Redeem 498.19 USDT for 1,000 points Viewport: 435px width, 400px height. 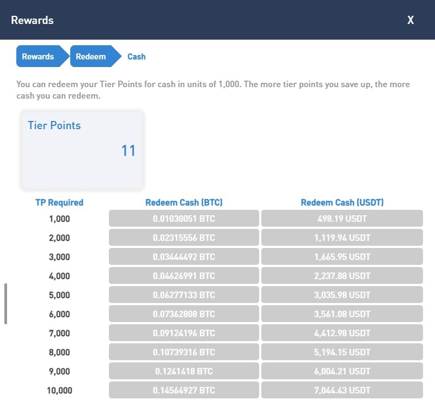coord(342,219)
